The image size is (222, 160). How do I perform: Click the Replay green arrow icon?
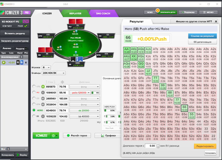pos(18,155)
